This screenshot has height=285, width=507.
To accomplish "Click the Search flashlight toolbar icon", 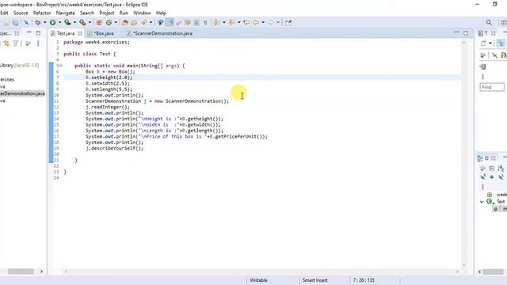I will (x=144, y=22).
